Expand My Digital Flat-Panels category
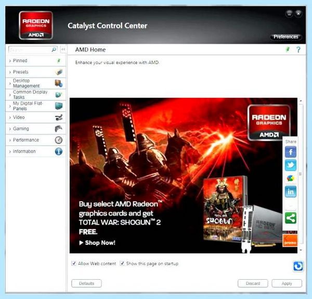The image size is (312, 299). click(x=10, y=106)
